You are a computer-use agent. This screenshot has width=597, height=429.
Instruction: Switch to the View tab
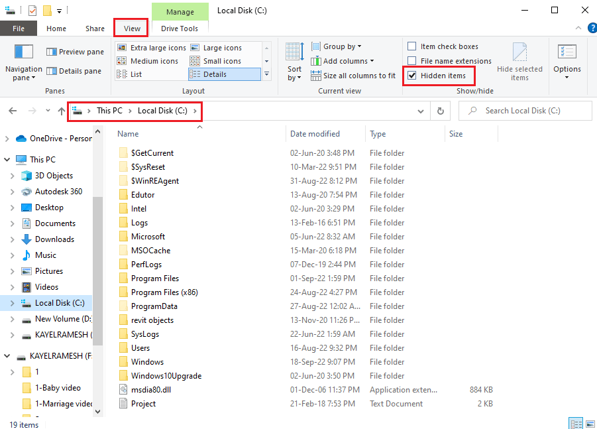(132, 29)
